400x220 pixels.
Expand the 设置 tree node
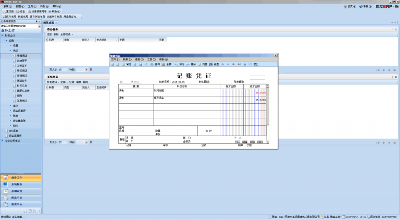point(10,46)
